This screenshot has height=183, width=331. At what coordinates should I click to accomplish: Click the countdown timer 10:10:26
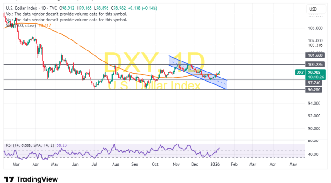click(316, 78)
